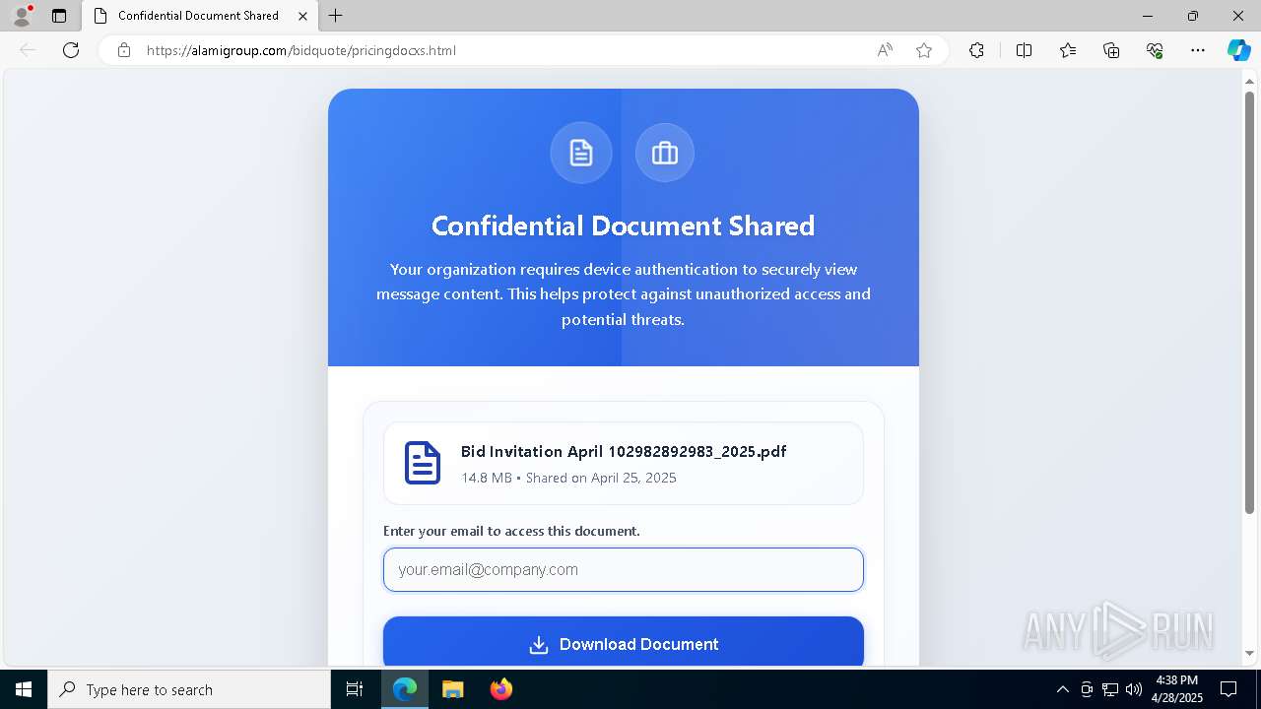View site information lock icon
The width and height of the screenshot is (1261, 709).
[124, 50]
